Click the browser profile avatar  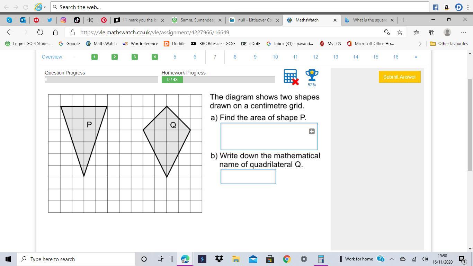point(447,32)
